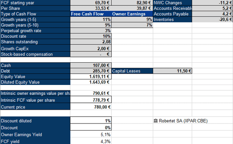This screenshot has width=233, height=144.
Task: Select the Growth CapEx label cell
Action: pos(35,48)
